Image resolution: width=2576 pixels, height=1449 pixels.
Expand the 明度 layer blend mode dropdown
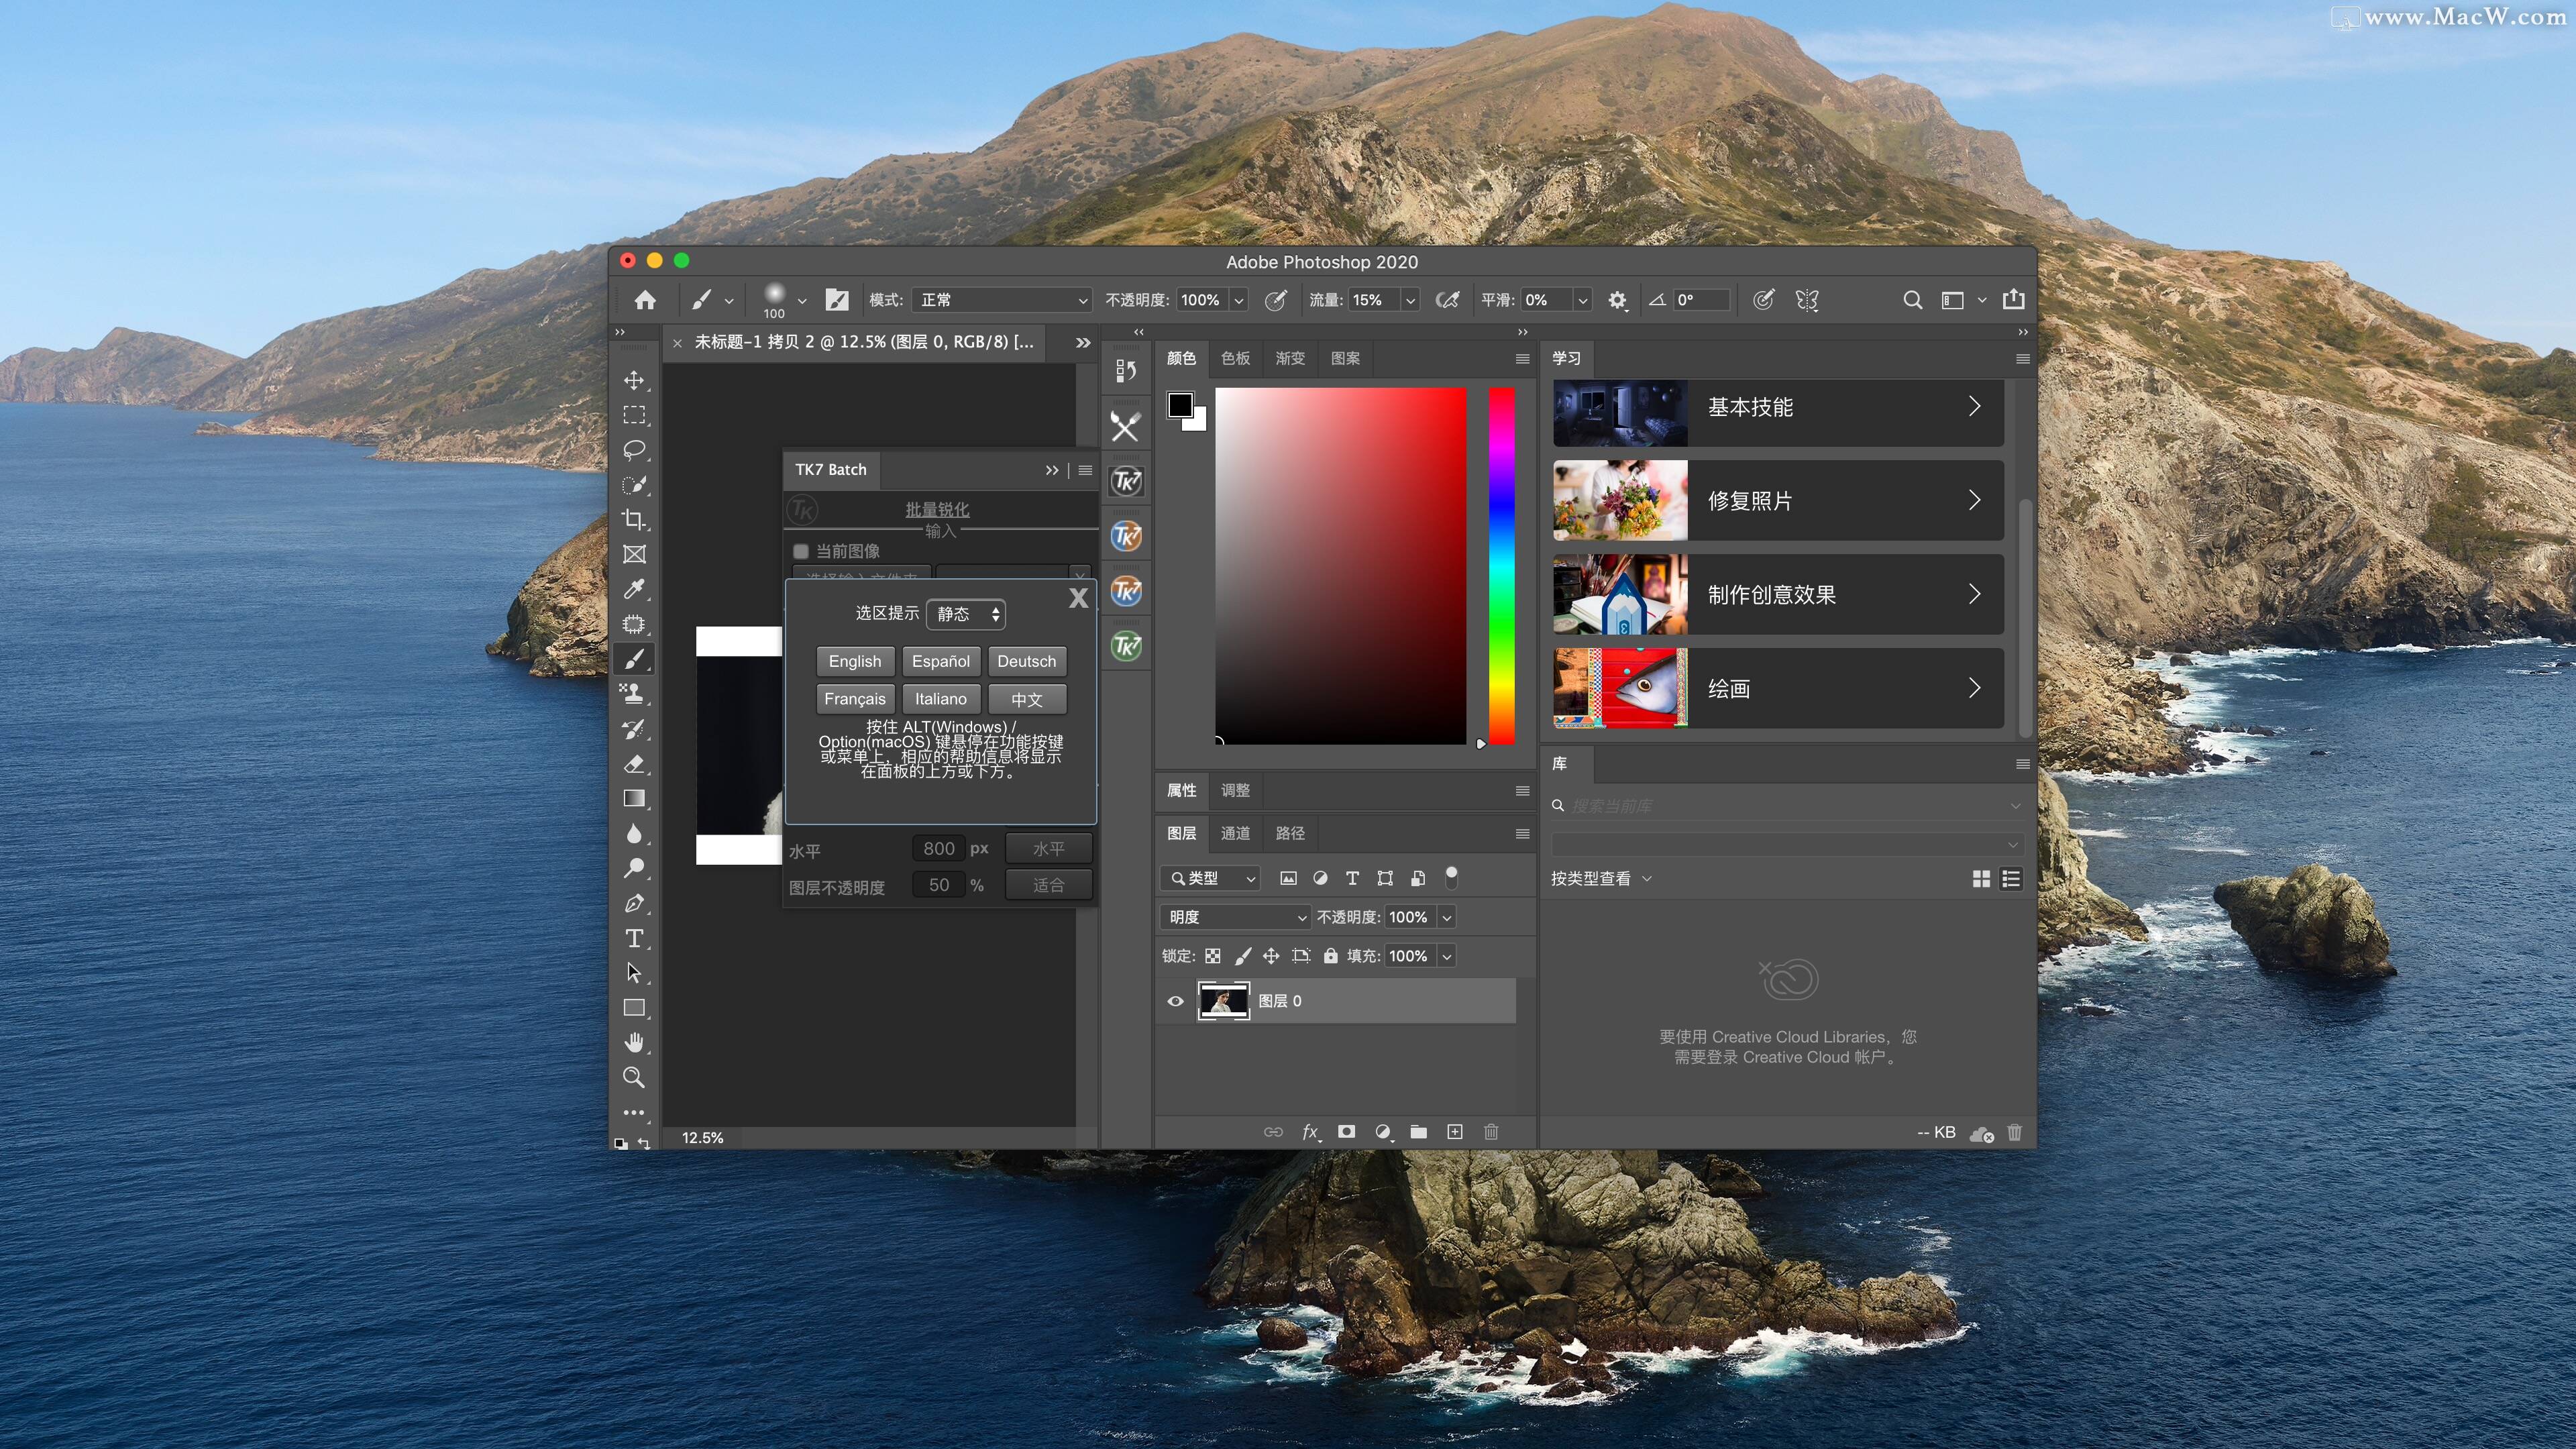click(1236, 917)
